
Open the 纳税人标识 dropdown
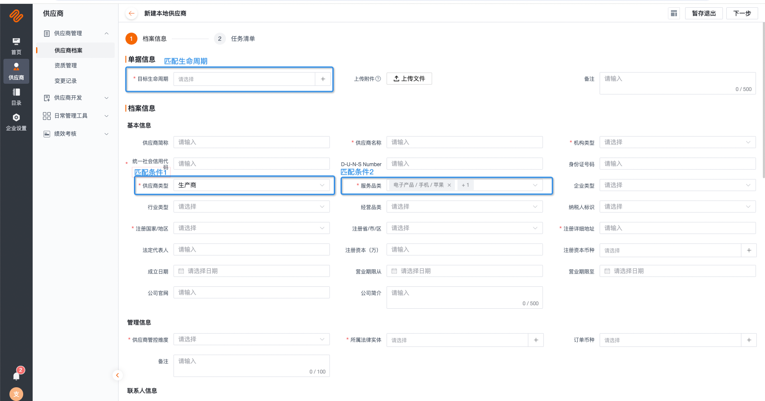(678, 207)
